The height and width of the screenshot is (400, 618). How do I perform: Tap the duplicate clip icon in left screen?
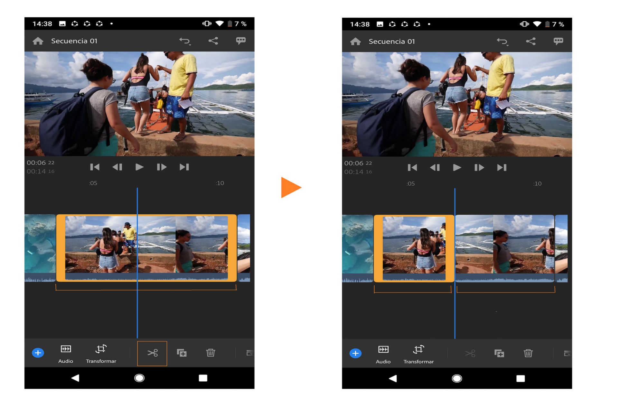[182, 353]
